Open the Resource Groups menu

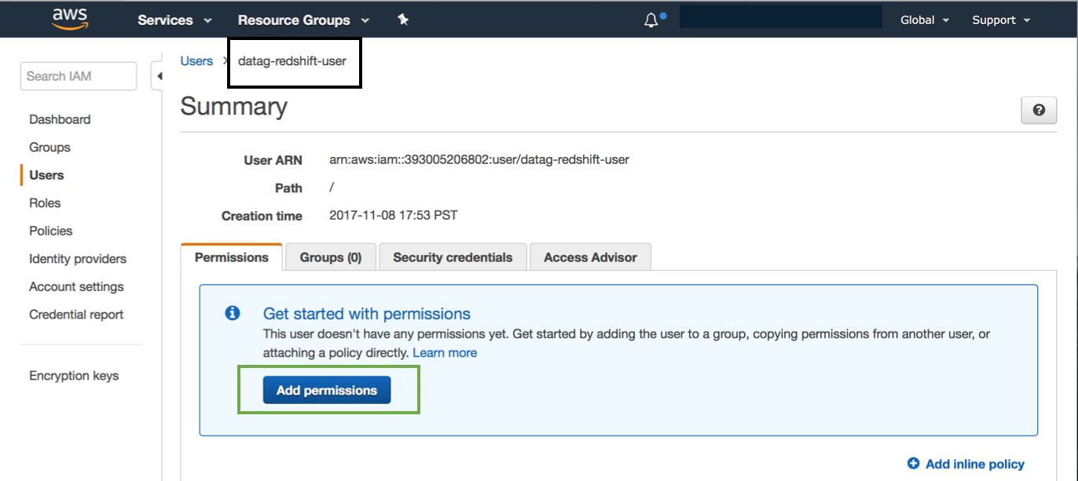[303, 20]
